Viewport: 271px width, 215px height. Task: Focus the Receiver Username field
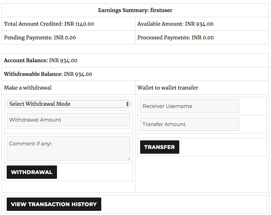click(x=189, y=106)
